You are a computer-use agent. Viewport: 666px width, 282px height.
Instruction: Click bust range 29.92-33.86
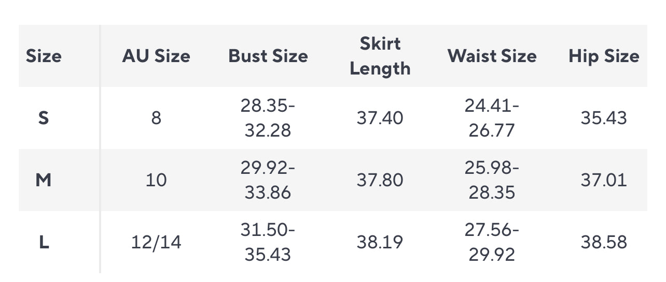268,180
